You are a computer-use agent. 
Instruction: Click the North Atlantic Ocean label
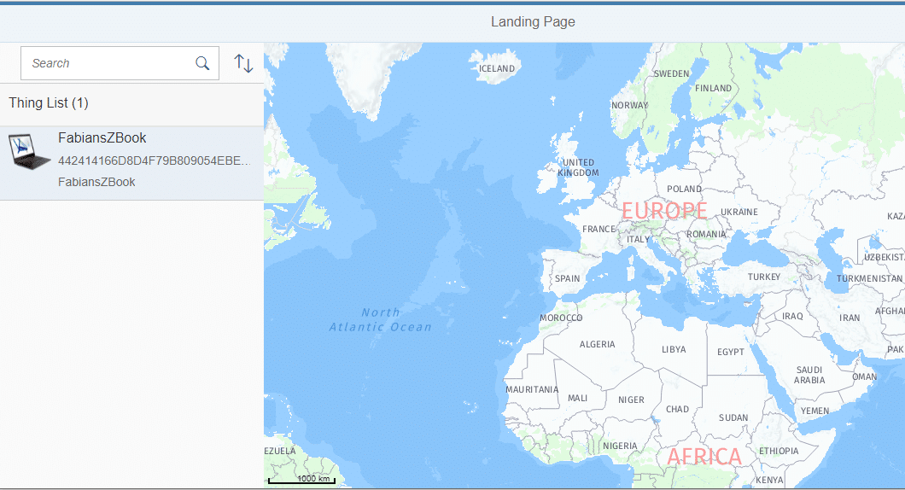click(381, 319)
